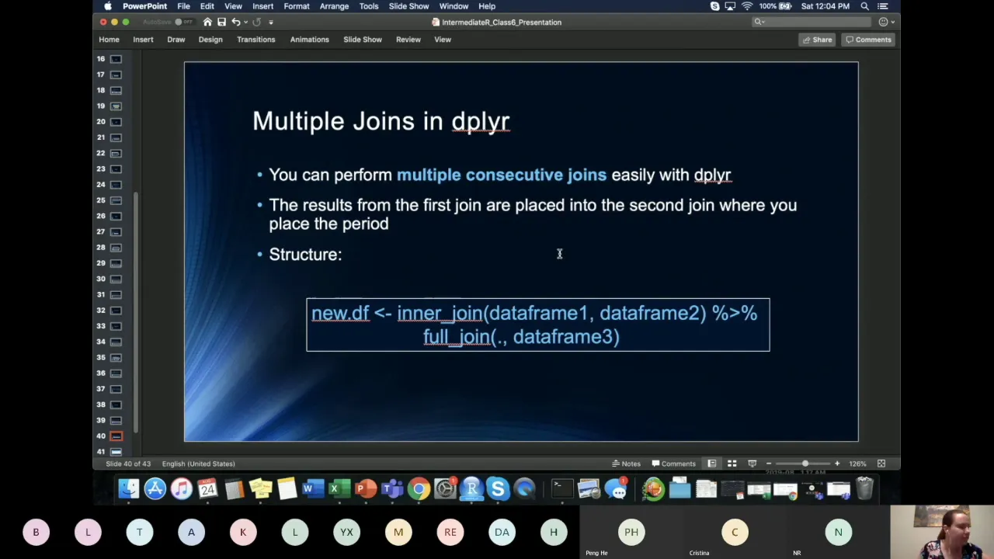The image size is (994, 559).
Task: Open the Comments pane button in ribbon
Action: pyautogui.click(x=869, y=40)
